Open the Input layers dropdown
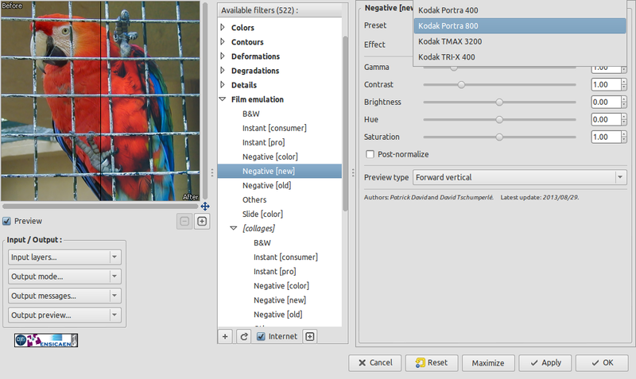 [64, 257]
